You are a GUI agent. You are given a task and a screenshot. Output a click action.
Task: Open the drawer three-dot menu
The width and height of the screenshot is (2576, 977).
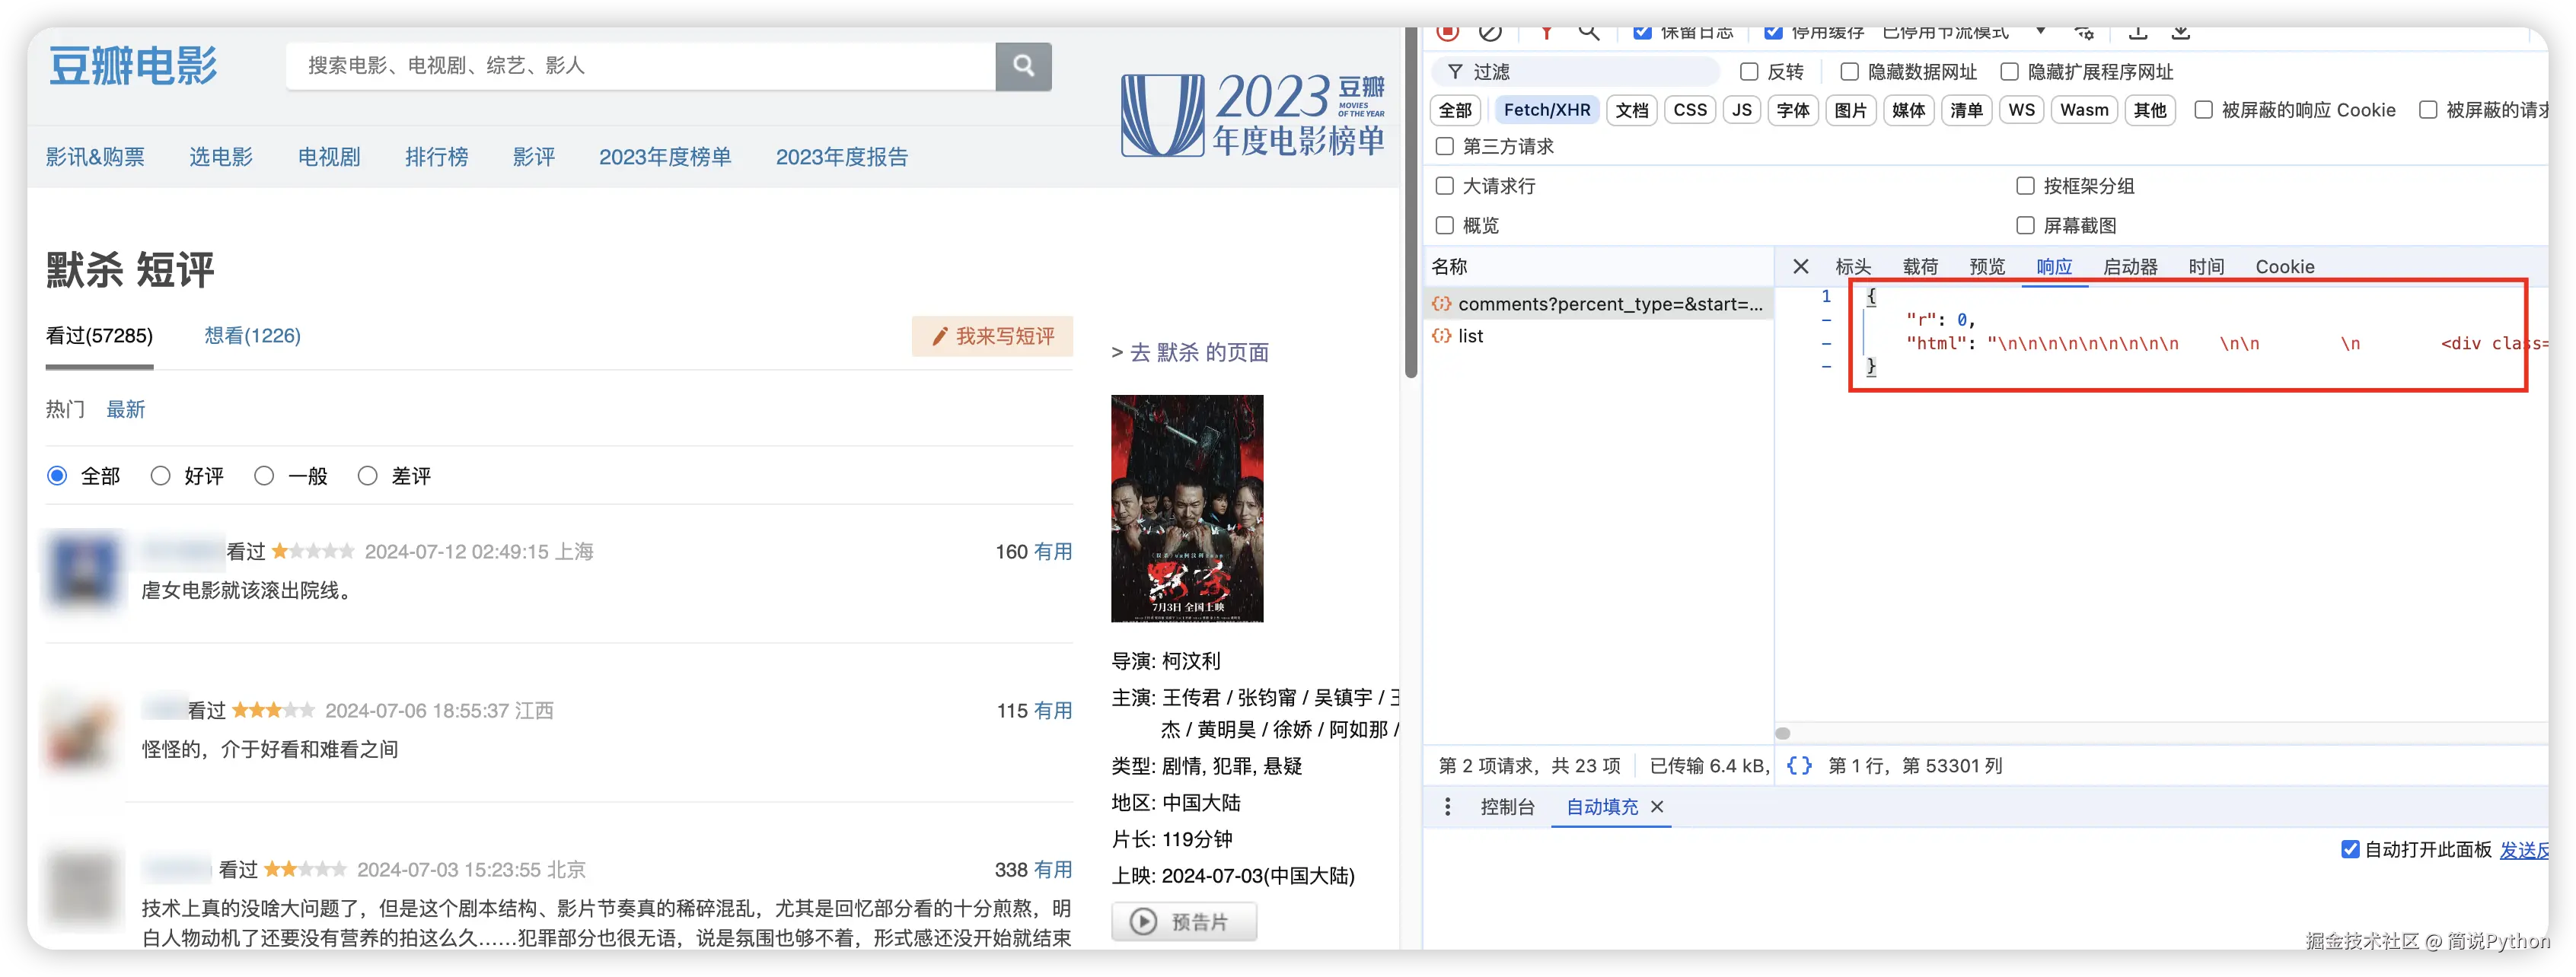1447,807
